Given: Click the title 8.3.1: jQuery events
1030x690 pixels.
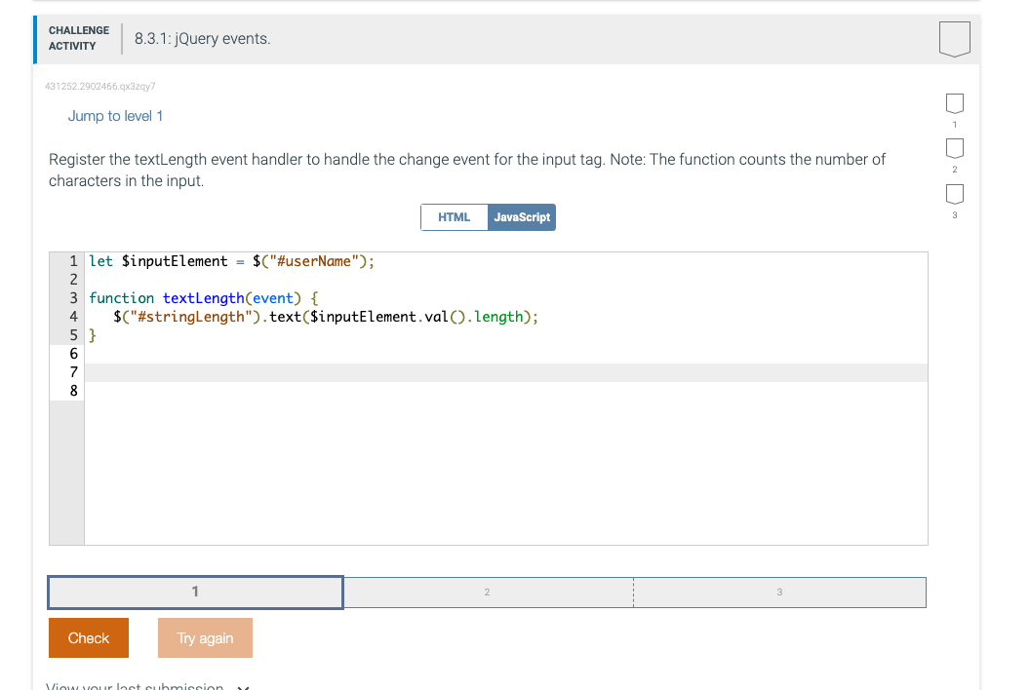Looking at the screenshot, I should [200, 38].
